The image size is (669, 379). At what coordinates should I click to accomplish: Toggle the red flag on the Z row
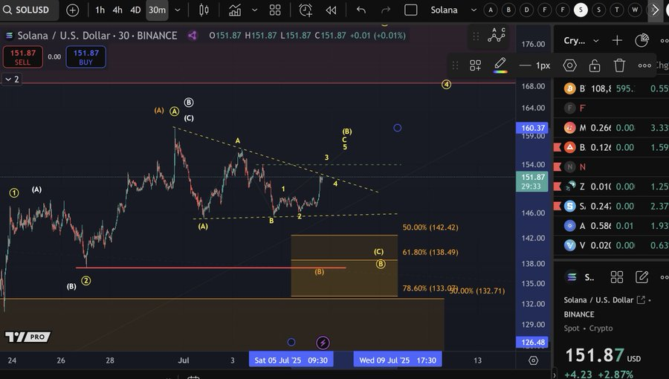point(557,187)
